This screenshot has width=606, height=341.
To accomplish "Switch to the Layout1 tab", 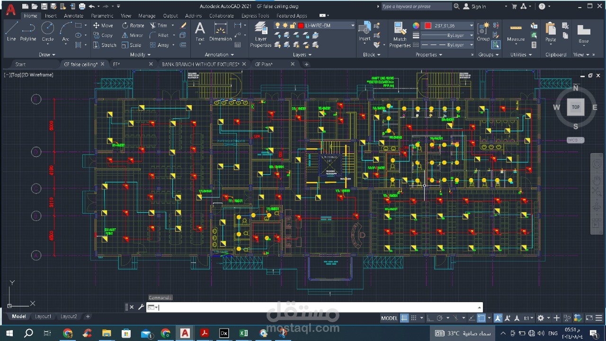I will click(x=43, y=316).
